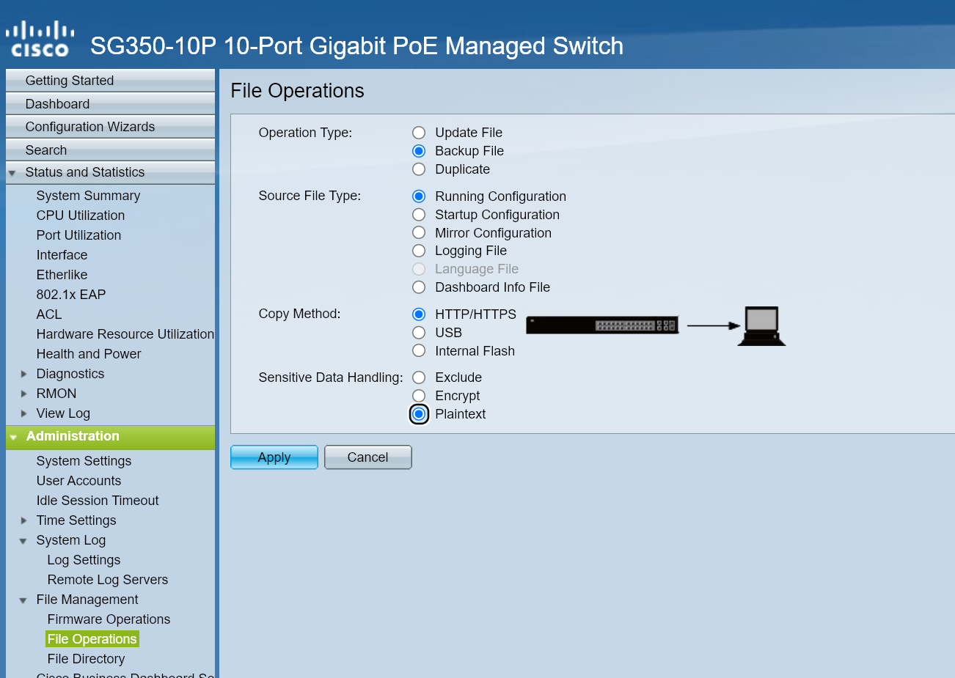Click the laptop computer illustration
Screen dimensions: 955x678
click(x=761, y=326)
